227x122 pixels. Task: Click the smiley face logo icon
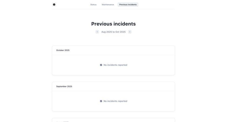pos(54,5)
